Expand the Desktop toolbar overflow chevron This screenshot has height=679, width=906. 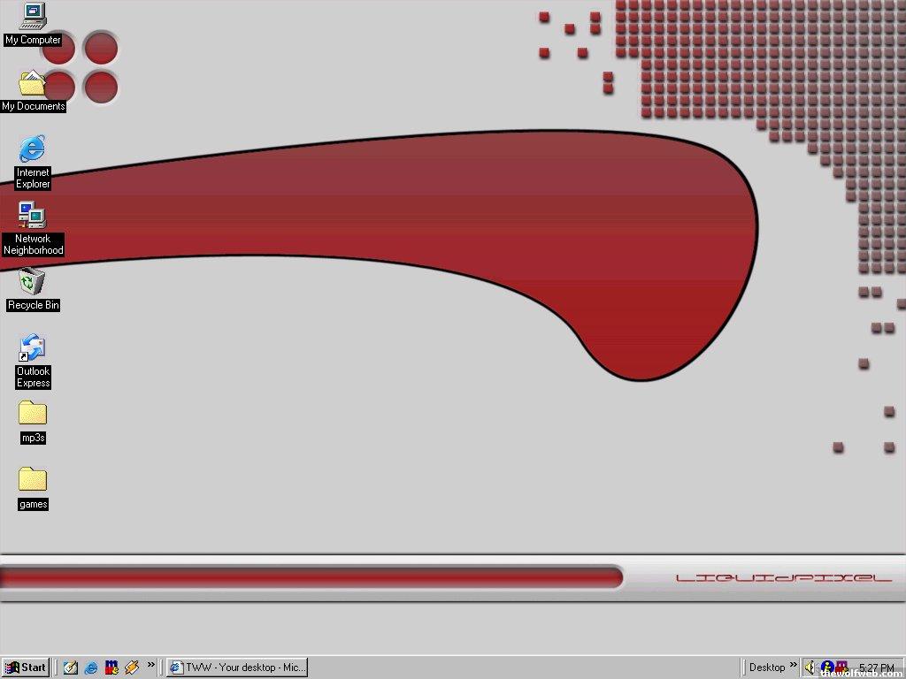(794, 665)
